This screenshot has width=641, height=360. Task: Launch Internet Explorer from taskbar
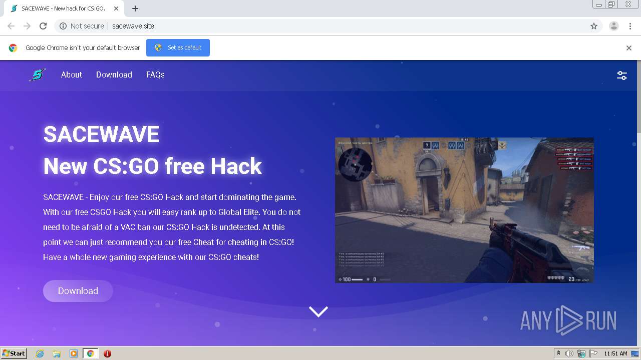click(40, 353)
